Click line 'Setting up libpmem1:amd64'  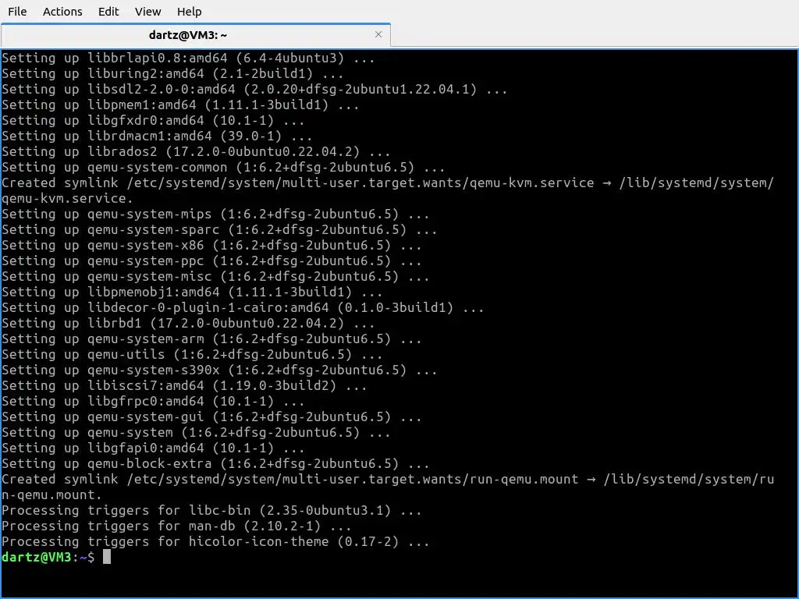click(x=180, y=105)
